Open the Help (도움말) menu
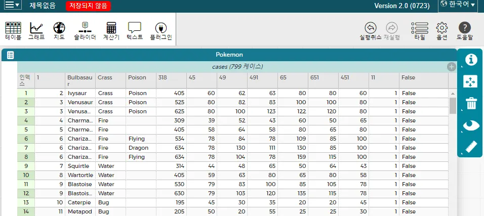This screenshot has width=484, height=216. pyautogui.click(x=464, y=30)
